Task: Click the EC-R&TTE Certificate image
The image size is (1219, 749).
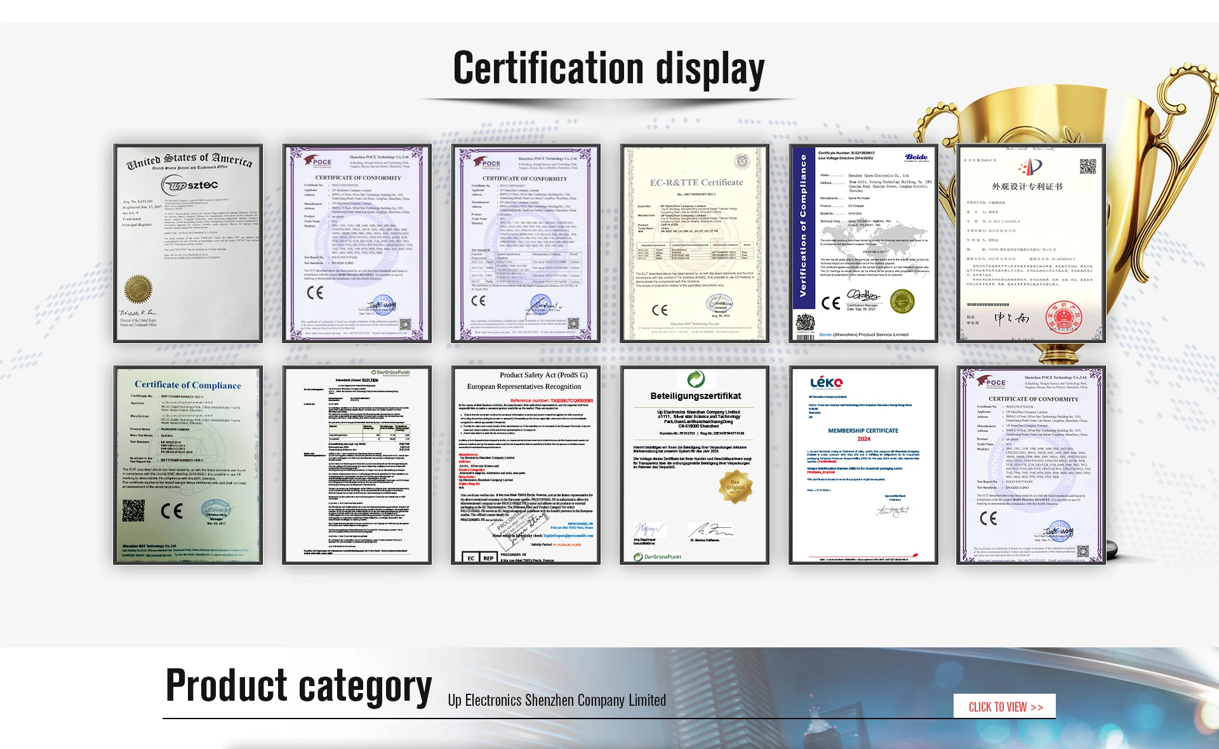Action: (695, 243)
